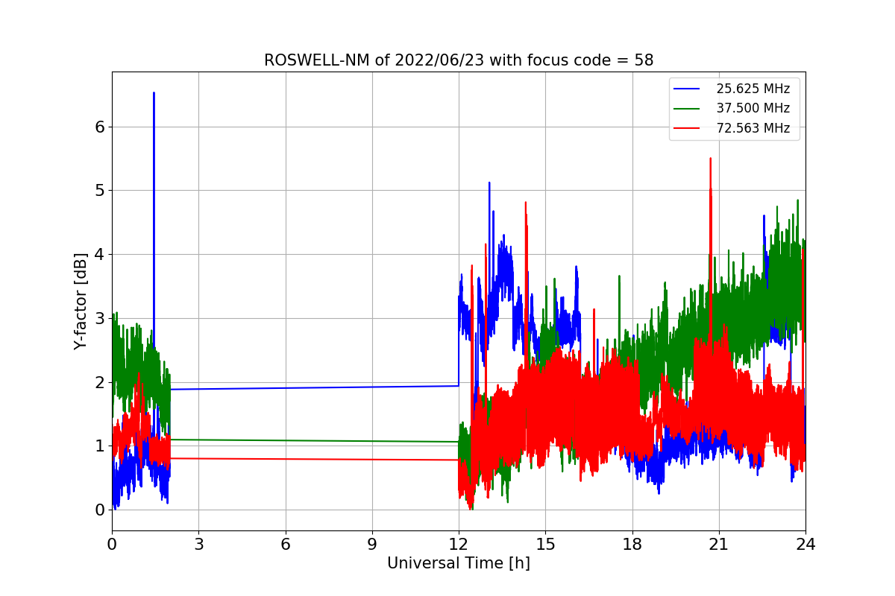Select the 37.500 MHz legend label

[x=753, y=108]
